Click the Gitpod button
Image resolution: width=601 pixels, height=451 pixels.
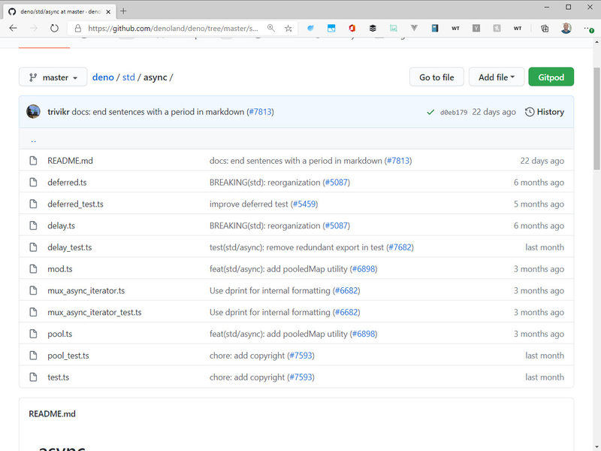click(551, 77)
